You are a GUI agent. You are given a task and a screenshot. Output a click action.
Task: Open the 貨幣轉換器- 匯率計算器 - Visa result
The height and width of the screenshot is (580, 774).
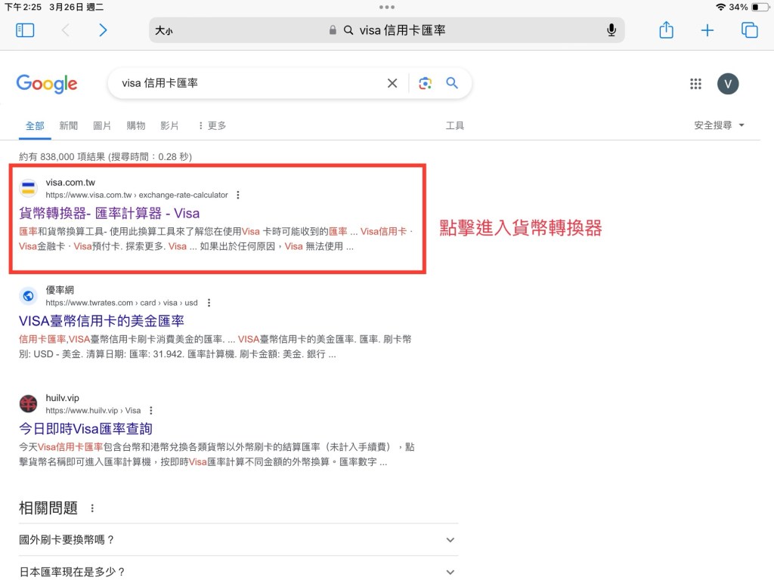pos(110,214)
